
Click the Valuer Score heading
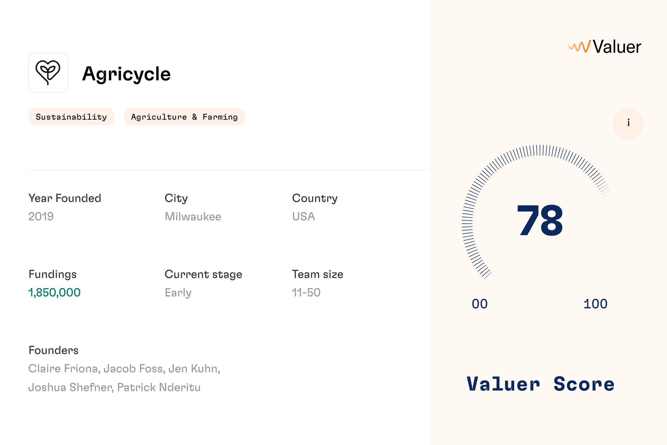tap(541, 384)
